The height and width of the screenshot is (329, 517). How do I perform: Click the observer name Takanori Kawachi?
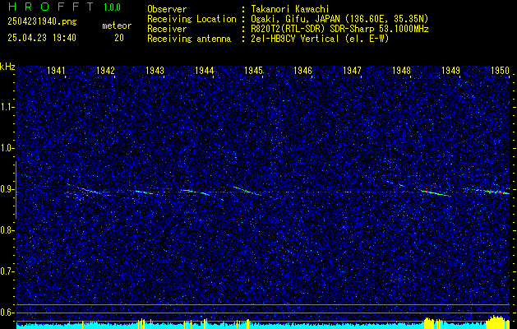pyautogui.click(x=289, y=9)
